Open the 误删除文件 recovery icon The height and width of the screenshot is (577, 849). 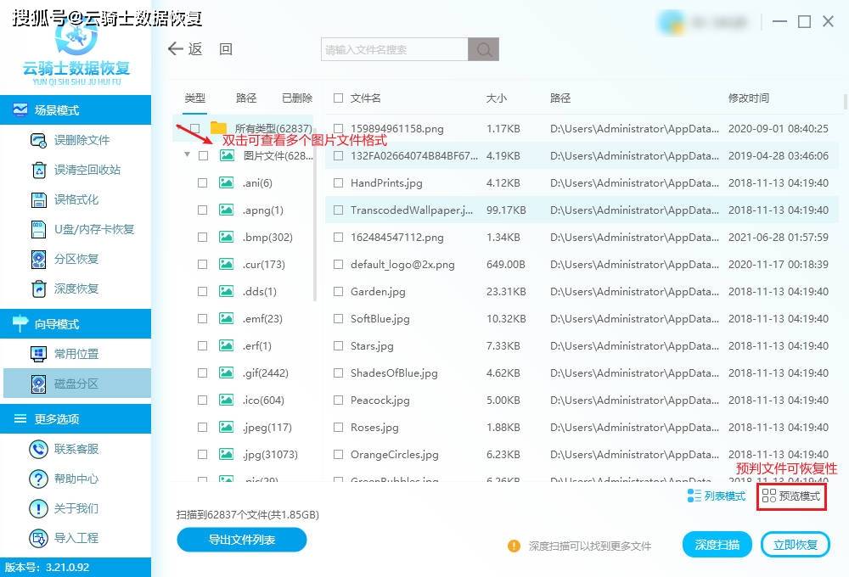point(39,140)
